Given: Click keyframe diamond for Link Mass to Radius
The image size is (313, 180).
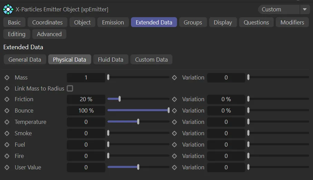Looking at the screenshot, I should point(7,89).
